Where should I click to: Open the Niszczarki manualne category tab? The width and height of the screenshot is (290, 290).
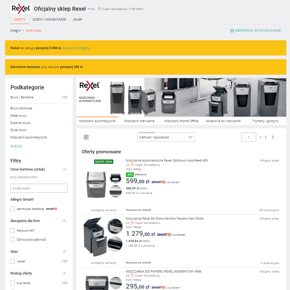coord(139,121)
